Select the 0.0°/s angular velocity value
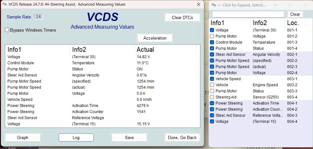 pos(143,75)
